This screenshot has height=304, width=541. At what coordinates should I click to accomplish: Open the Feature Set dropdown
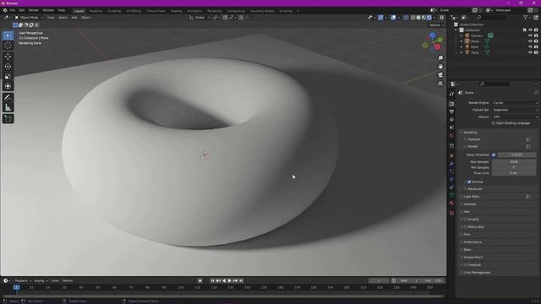tap(515, 110)
